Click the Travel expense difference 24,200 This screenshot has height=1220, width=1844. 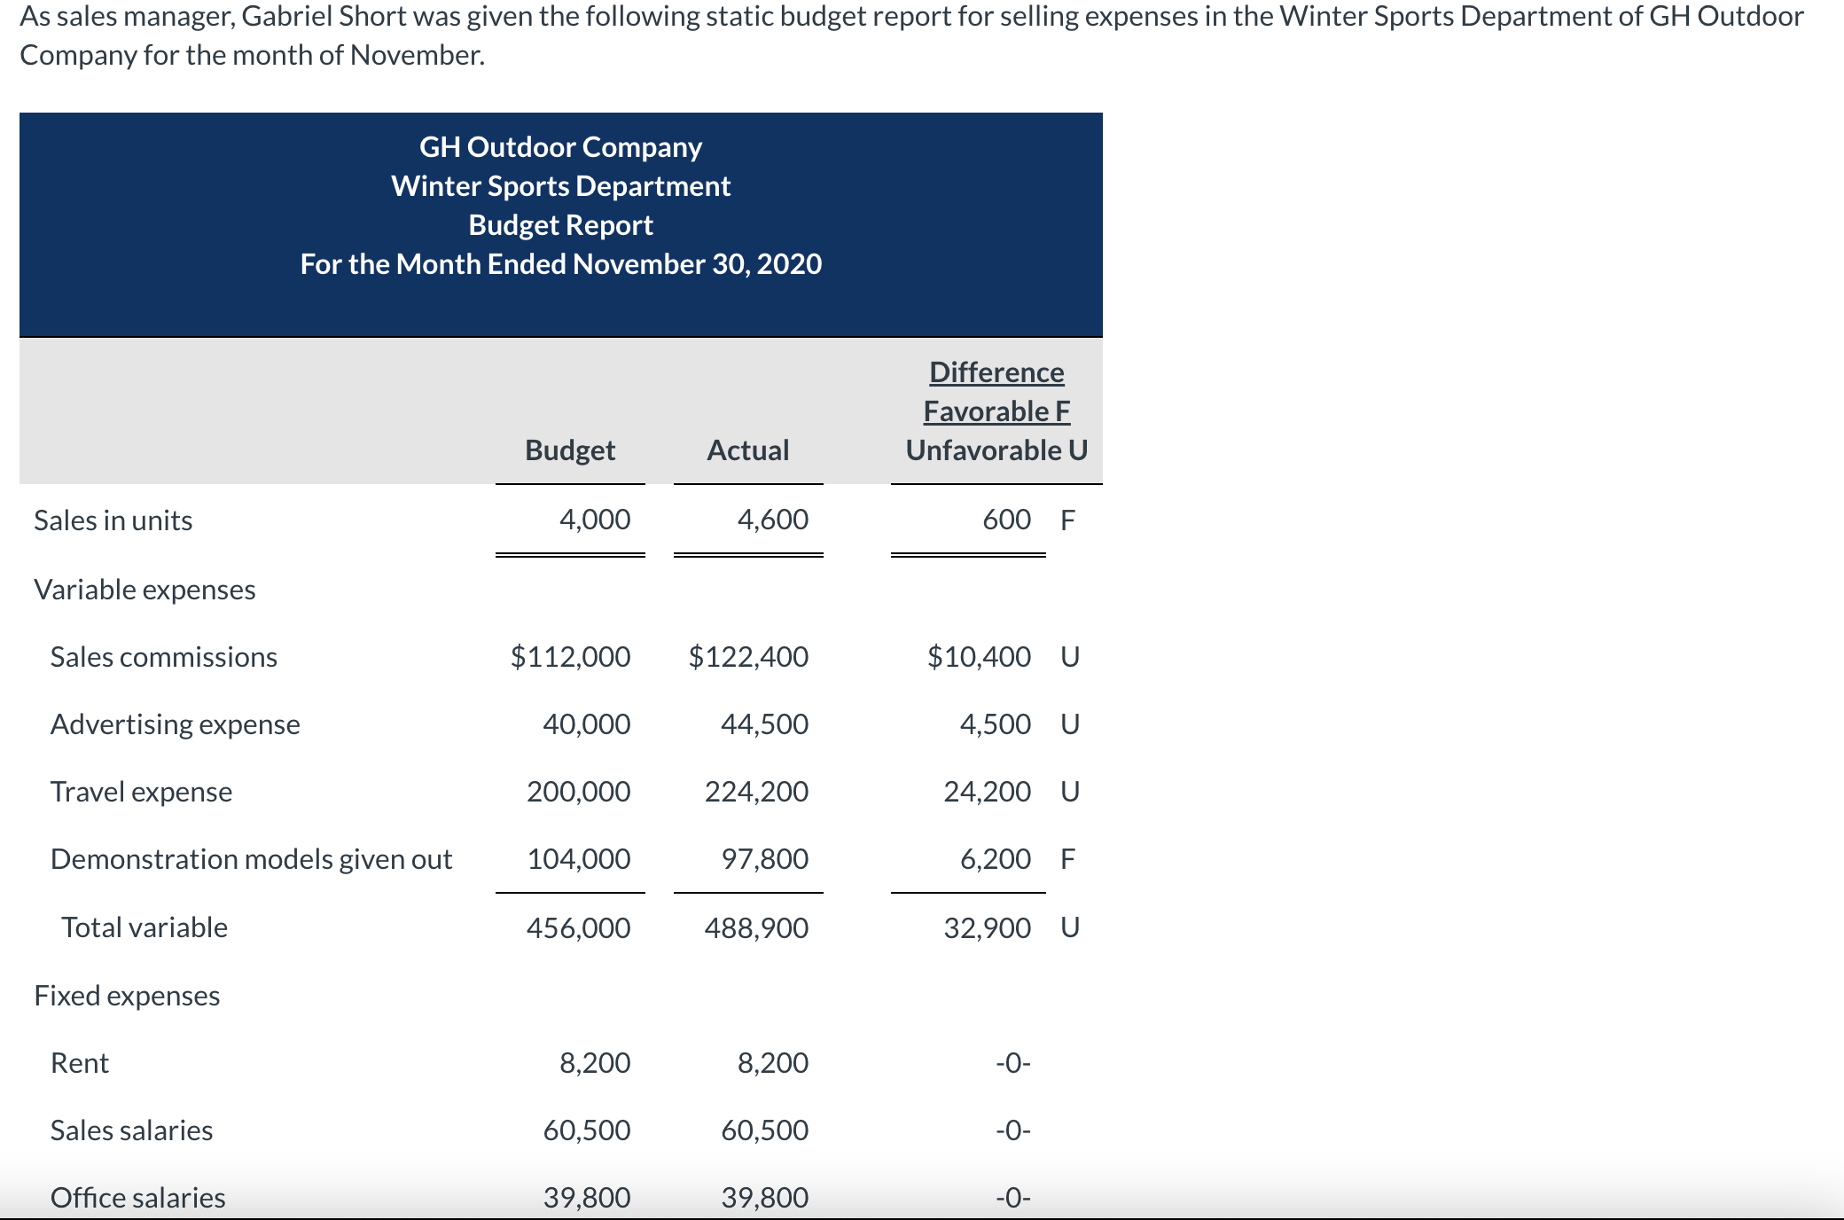pyautogui.click(x=987, y=792)
